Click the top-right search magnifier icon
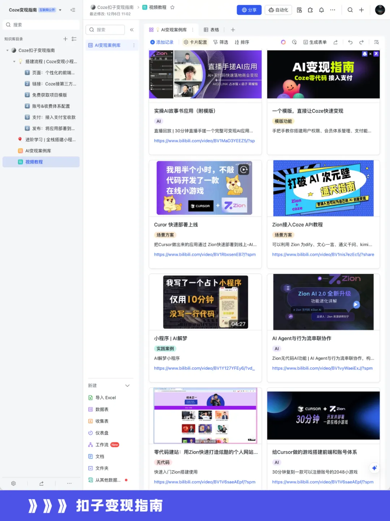This screenshot has width=390, height=521. pos(350,10)
